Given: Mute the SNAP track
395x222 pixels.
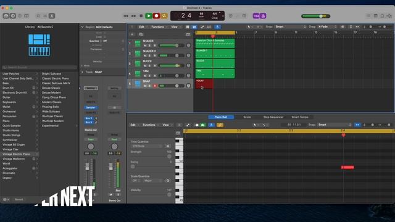Looking at the screenshot, I should coord(145,86).
